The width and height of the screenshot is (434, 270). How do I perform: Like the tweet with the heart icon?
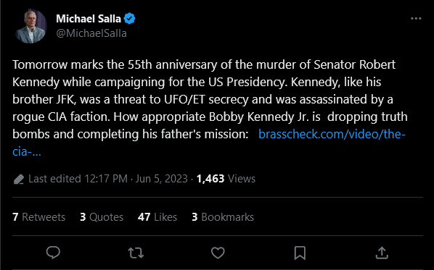tap(218, 253)
